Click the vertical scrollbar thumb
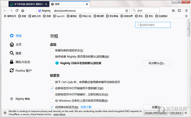Screen dimensions: 191x118 [x=188, y=29]
